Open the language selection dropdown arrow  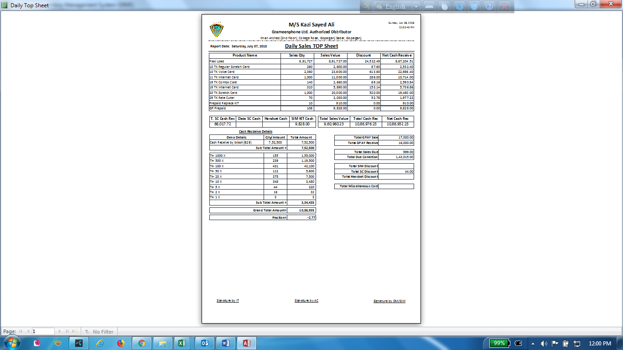[x=416, y=6]
